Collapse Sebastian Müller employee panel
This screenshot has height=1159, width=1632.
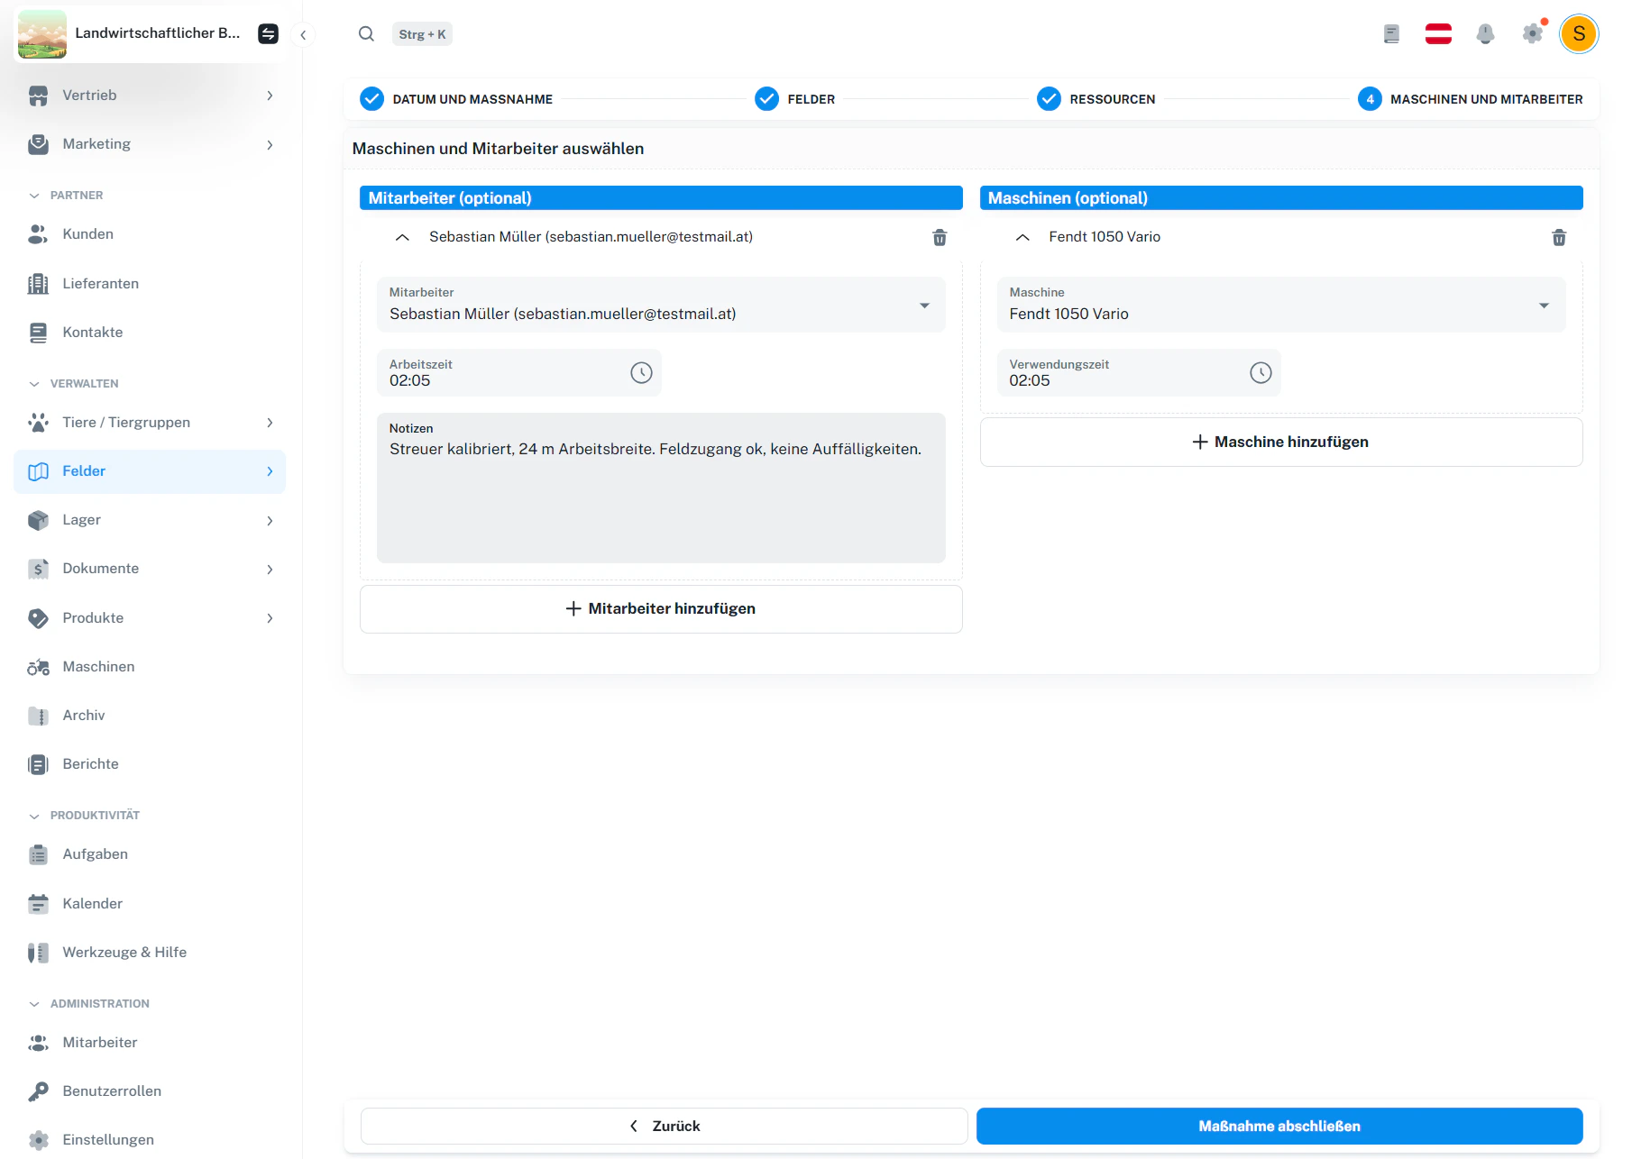tap(403, 237)
